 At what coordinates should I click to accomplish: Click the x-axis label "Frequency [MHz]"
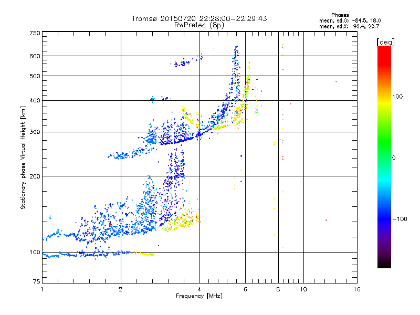[x=199, y=296]
